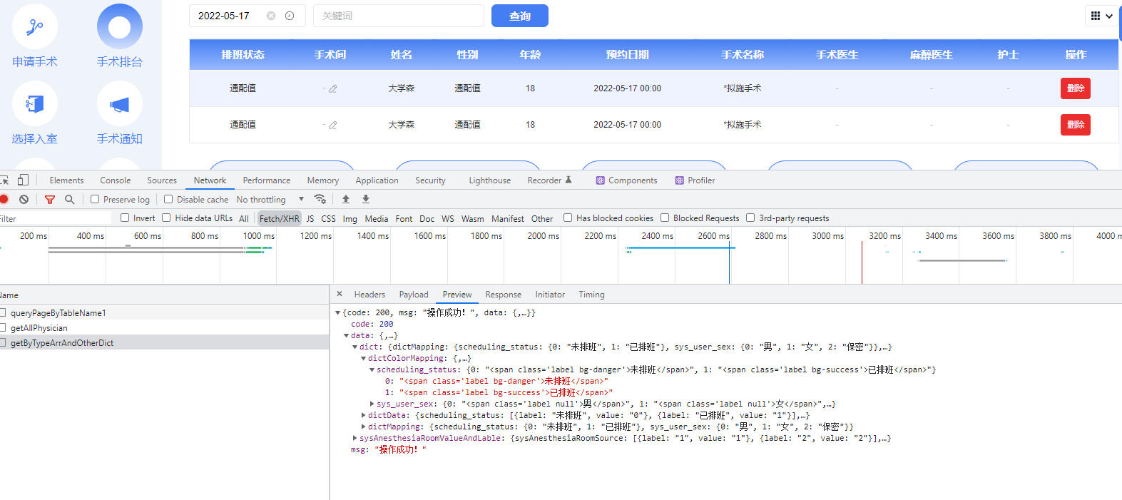Click 删除 button in the first table row
Screen dimensions: 1122x500
pyautogui.click(x=1076, y=88)
